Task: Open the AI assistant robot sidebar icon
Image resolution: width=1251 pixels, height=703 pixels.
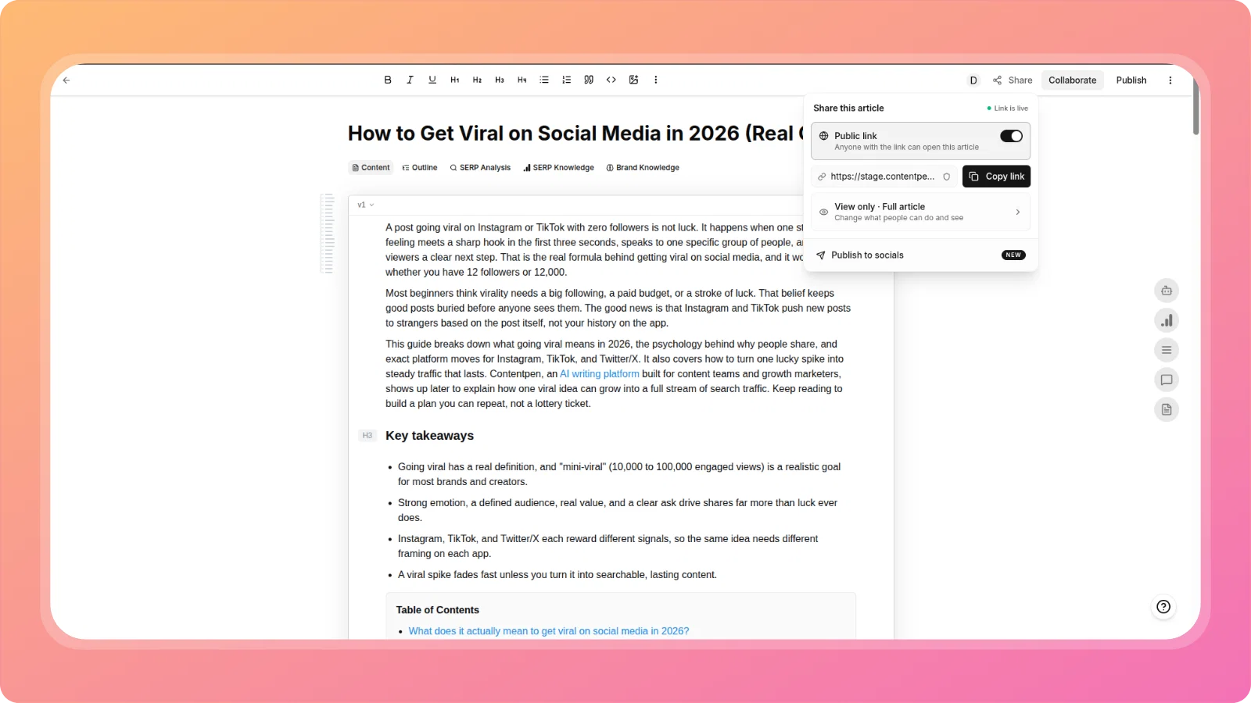Action: (x=1167, y=291)
